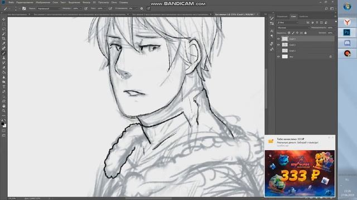Select the Zoom tool
The width and height of the screenshot is (357, 200).
pyautogui.click(x=4, y=111)
